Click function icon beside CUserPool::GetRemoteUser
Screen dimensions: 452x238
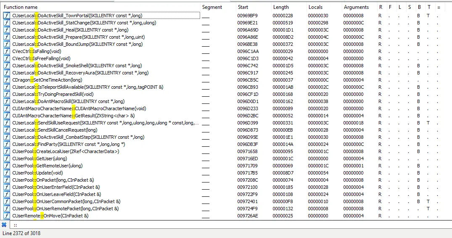(x=6, y=166)
